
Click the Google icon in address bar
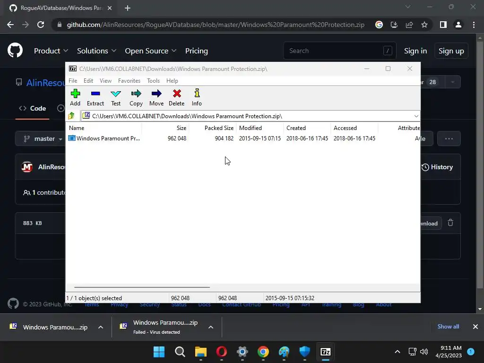379,25
